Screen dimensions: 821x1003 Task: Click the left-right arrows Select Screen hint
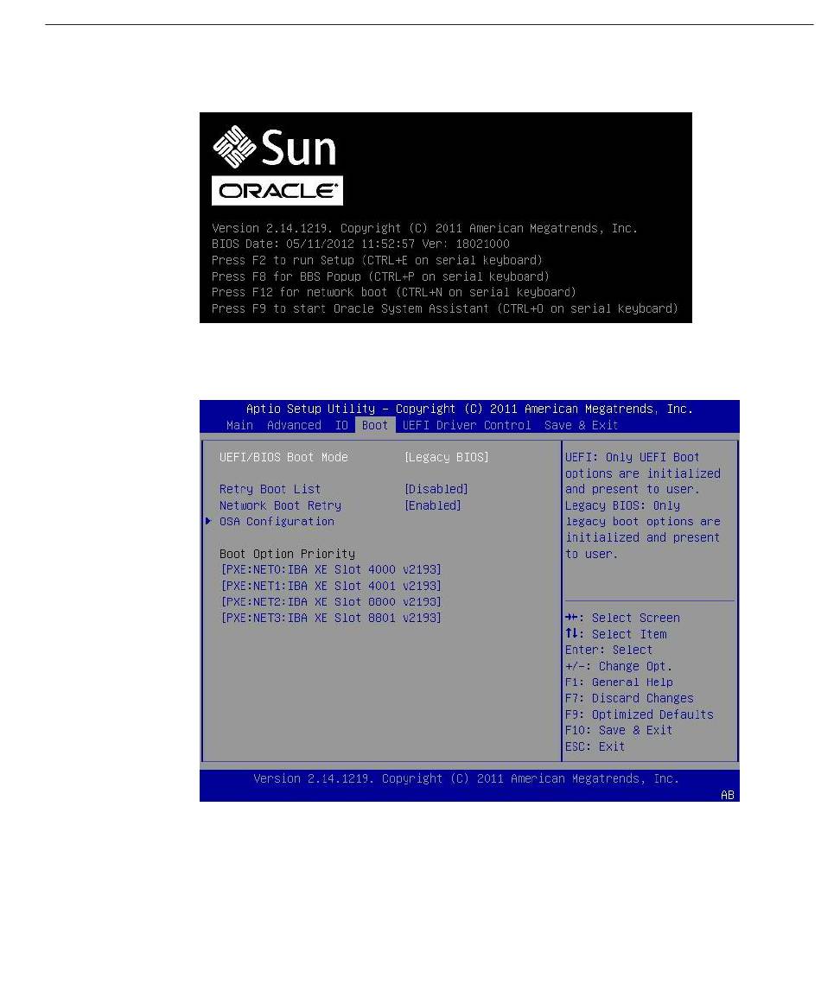[x=622, y=618]
